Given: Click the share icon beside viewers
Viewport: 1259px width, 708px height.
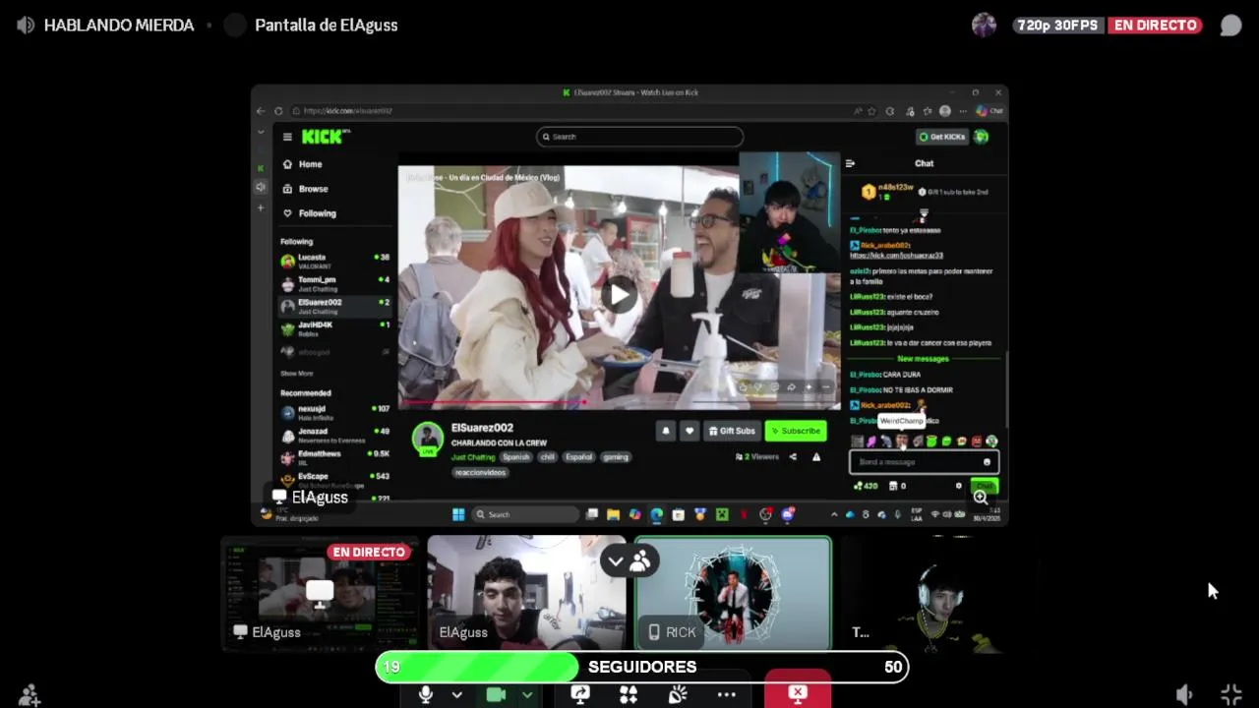Looking at the screenshot, I should click(793, 457).
